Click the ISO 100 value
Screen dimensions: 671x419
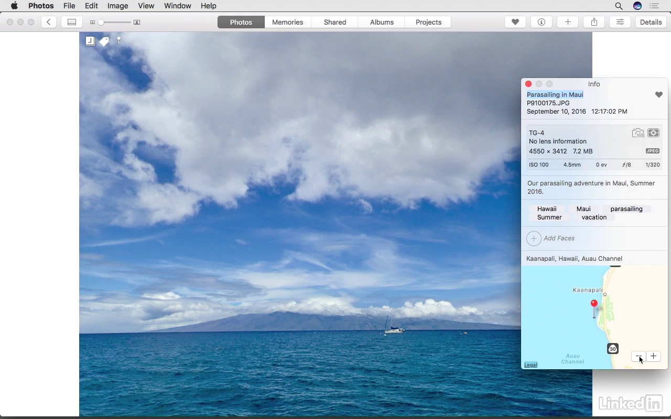coord(539,165)
